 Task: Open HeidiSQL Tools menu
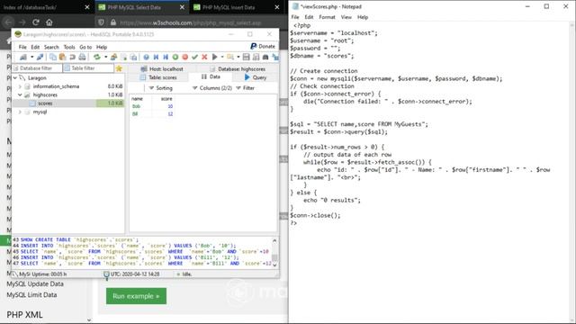(69, 47)
